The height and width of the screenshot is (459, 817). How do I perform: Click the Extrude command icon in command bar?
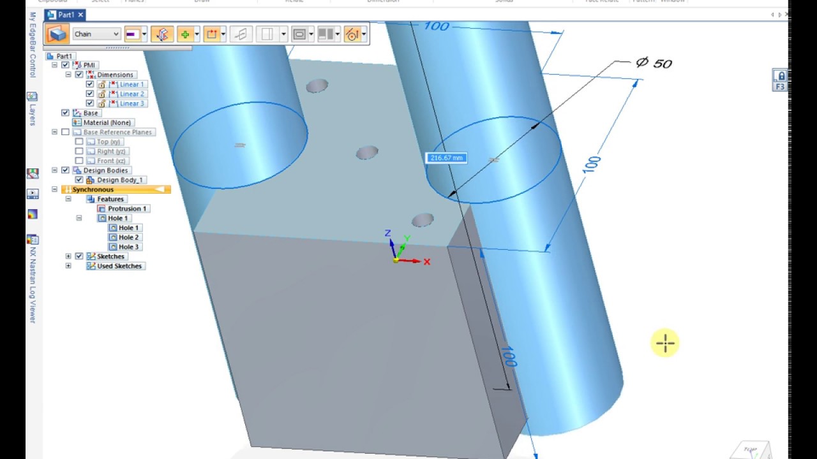coord(57,34)
